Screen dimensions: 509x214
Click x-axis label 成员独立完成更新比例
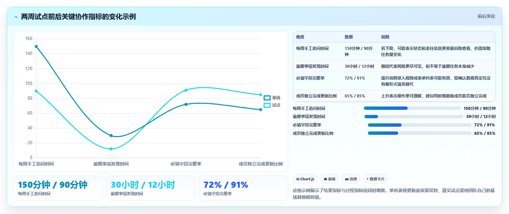pyautogui.click(x=261, y=164)
